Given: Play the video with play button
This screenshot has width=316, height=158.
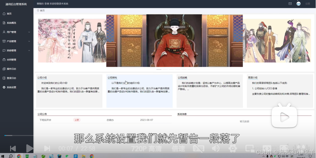Looking at the screenshot, I should [x=30, y=148].
